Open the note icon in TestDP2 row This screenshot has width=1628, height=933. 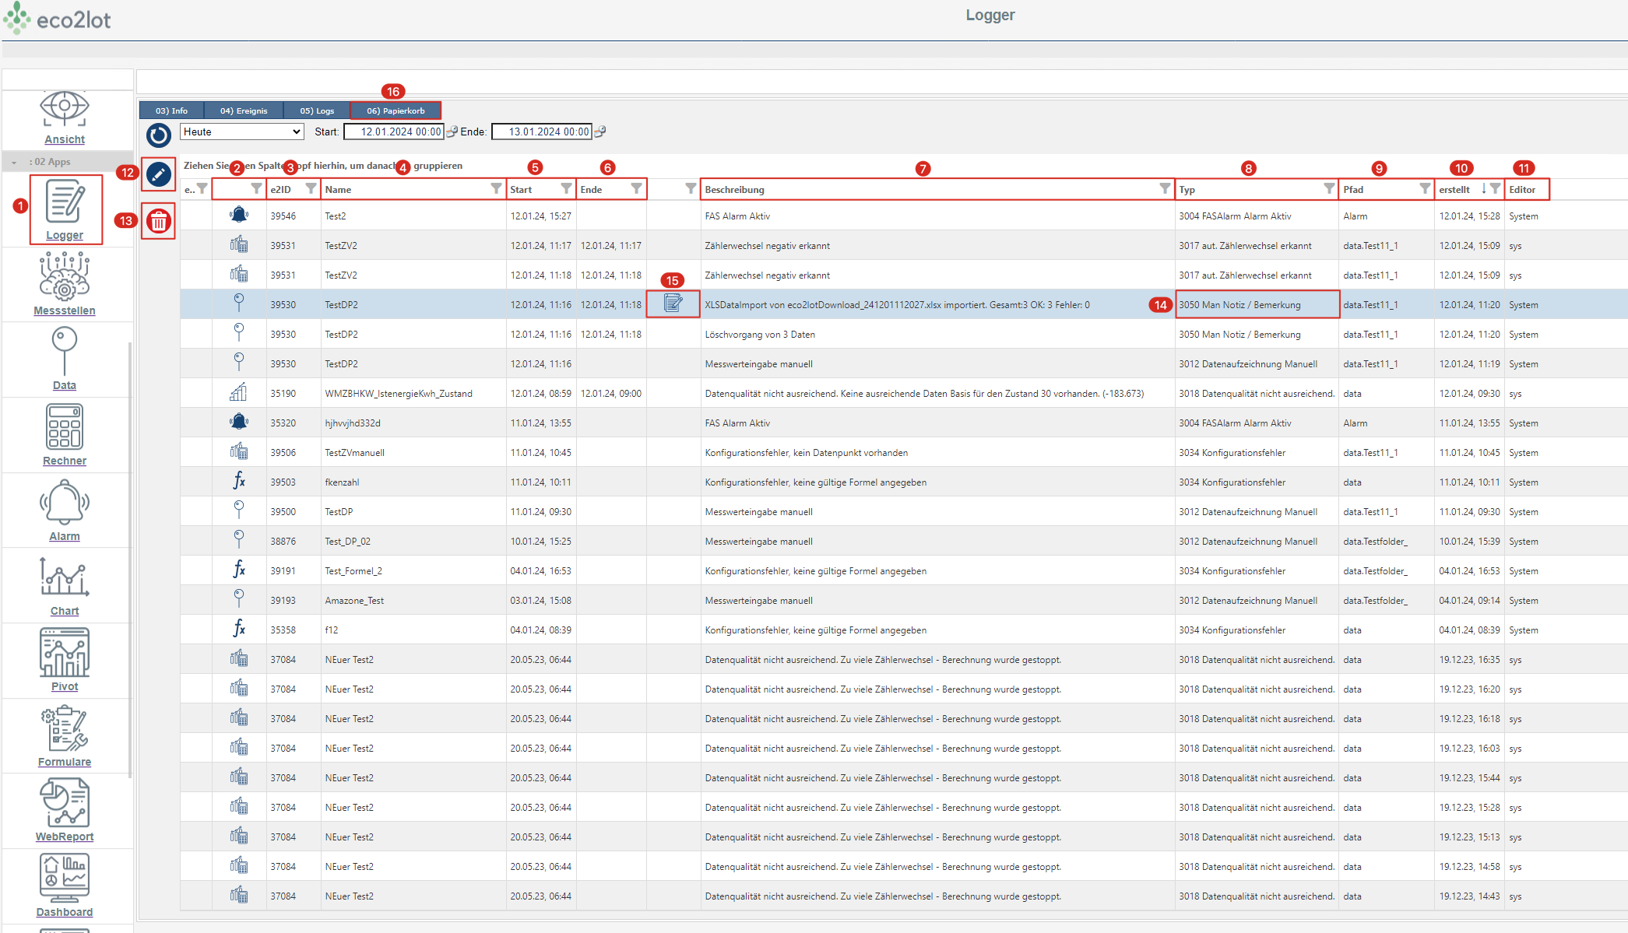(673, 303)
